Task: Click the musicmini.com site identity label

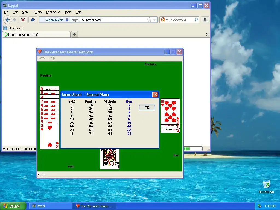Action: [54, 20]
